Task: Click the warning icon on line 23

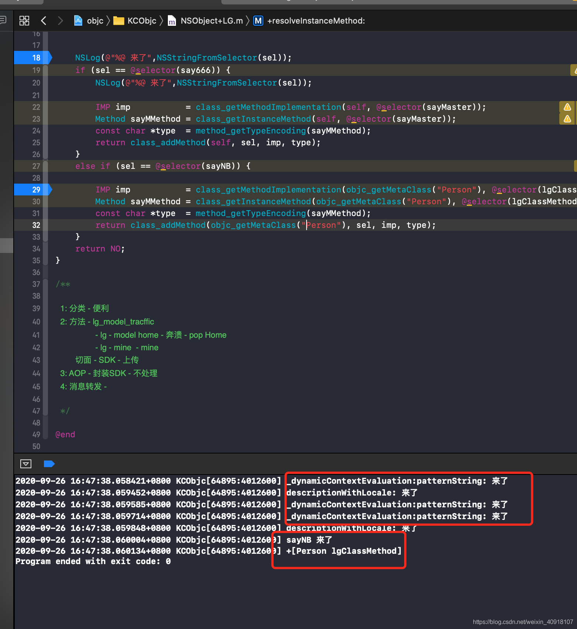Action: (x=567, y=119)
